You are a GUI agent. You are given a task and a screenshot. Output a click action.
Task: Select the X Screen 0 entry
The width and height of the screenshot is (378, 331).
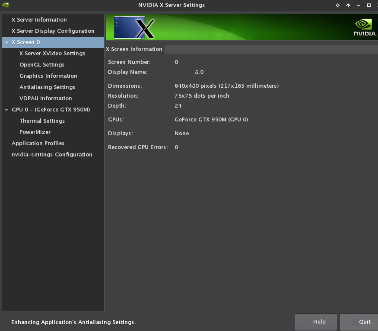click(x=26, y=42)
